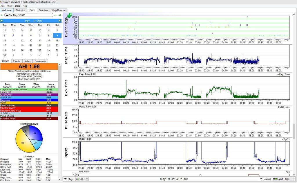
Task: Show the Events sidebar tab
Action: tap(17, 61)
